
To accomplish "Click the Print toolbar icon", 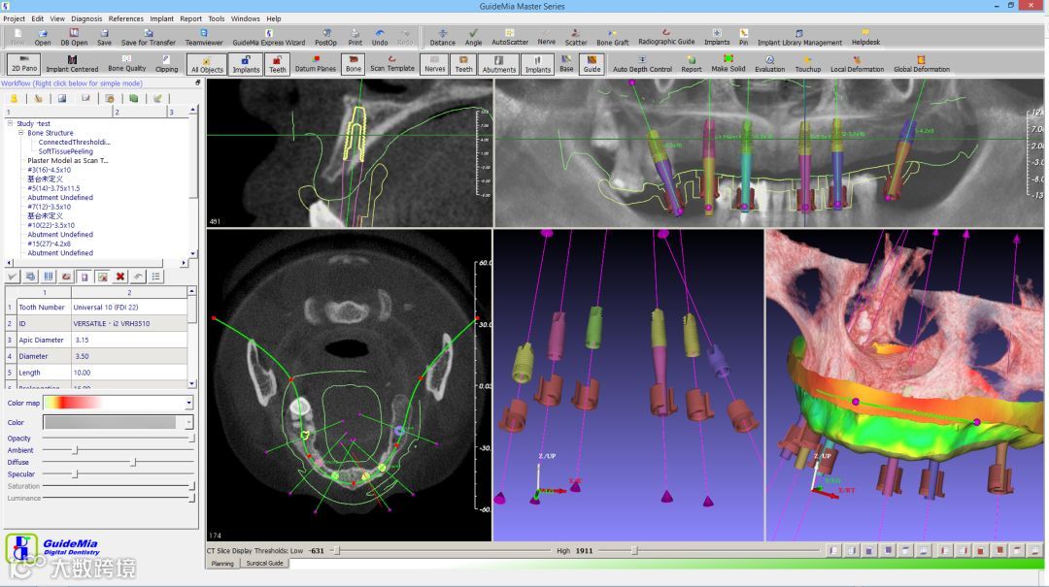I will [x=355, y=37].
